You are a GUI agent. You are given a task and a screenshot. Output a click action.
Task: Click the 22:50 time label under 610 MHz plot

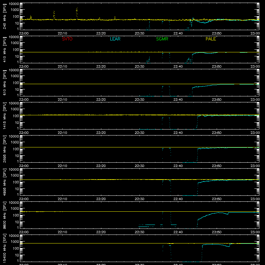[217, 100]
